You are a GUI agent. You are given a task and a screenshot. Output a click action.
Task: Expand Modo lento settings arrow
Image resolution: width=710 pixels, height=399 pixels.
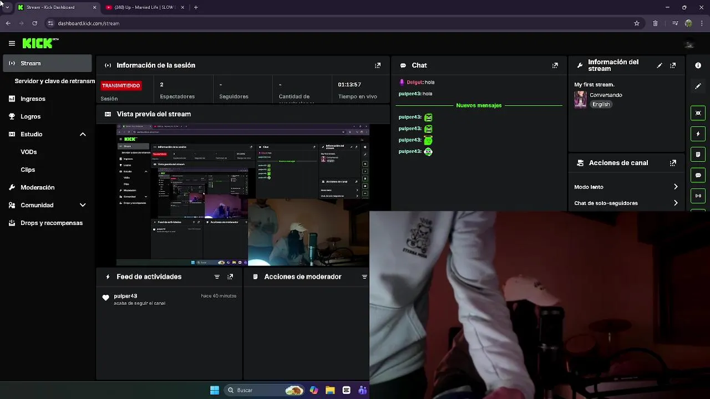click(676, 187)
